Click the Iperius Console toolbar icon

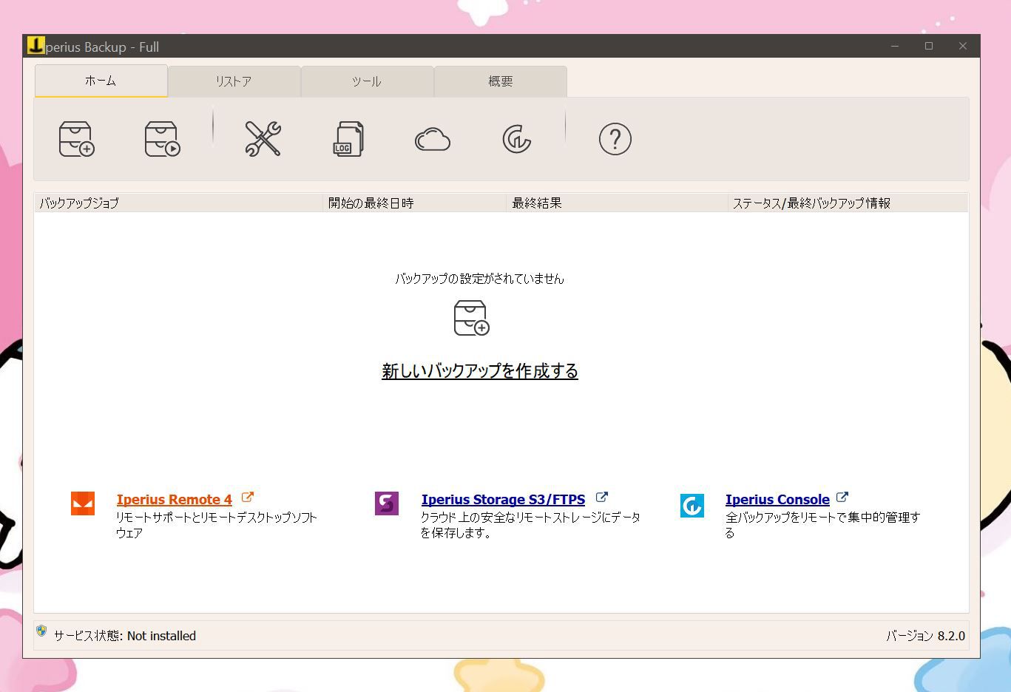click(516, 139)
